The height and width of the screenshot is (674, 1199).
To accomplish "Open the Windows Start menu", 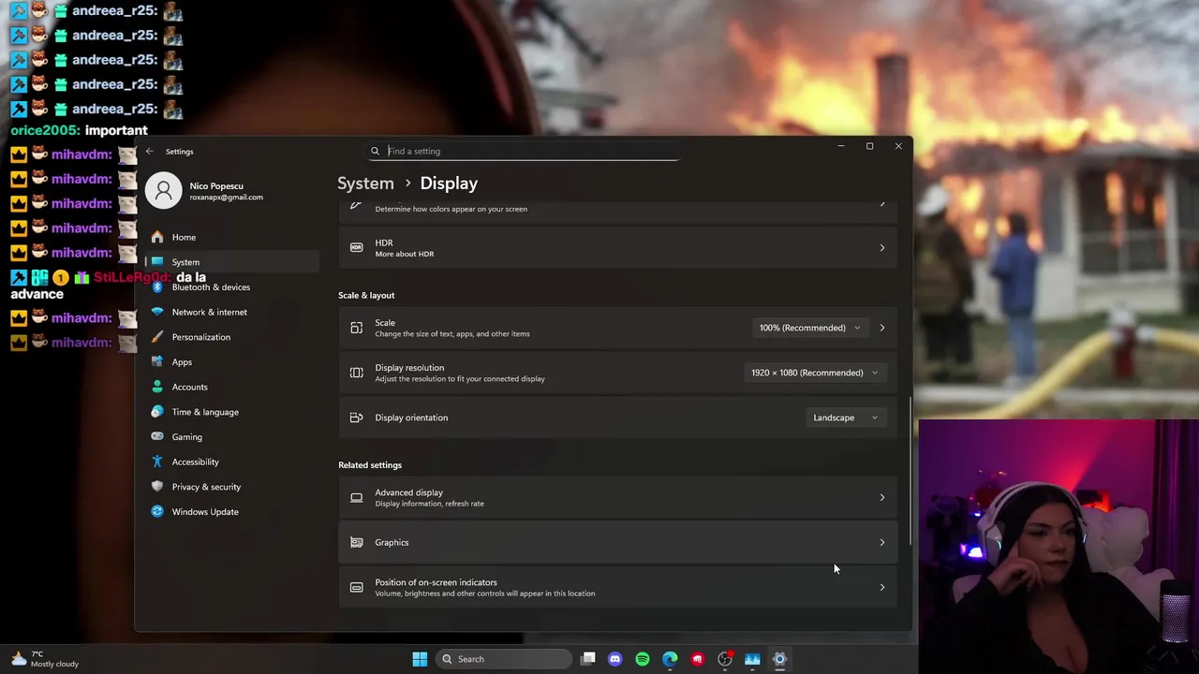I will [x=420, y=659].
